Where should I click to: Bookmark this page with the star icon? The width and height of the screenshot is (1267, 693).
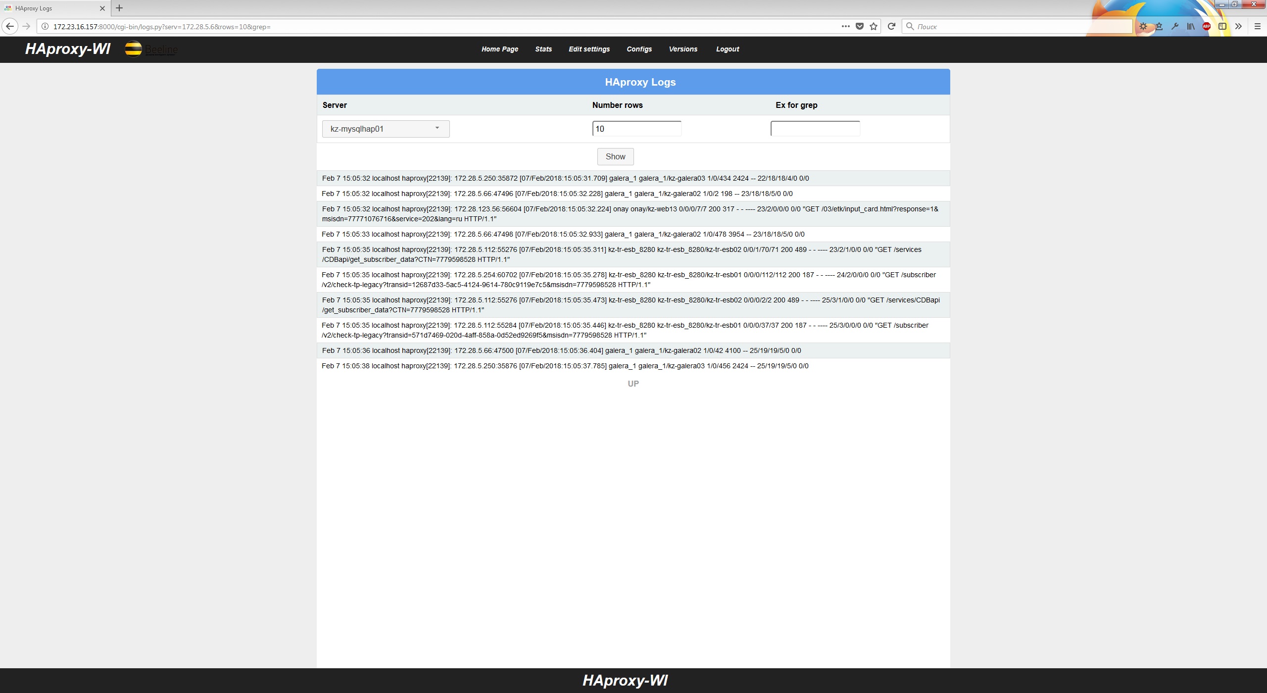[874, 26]
